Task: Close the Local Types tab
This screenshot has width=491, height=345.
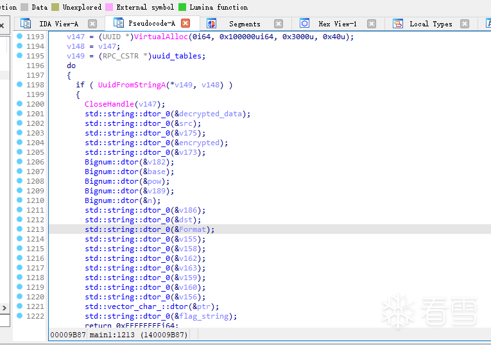Action: point(465,24)
